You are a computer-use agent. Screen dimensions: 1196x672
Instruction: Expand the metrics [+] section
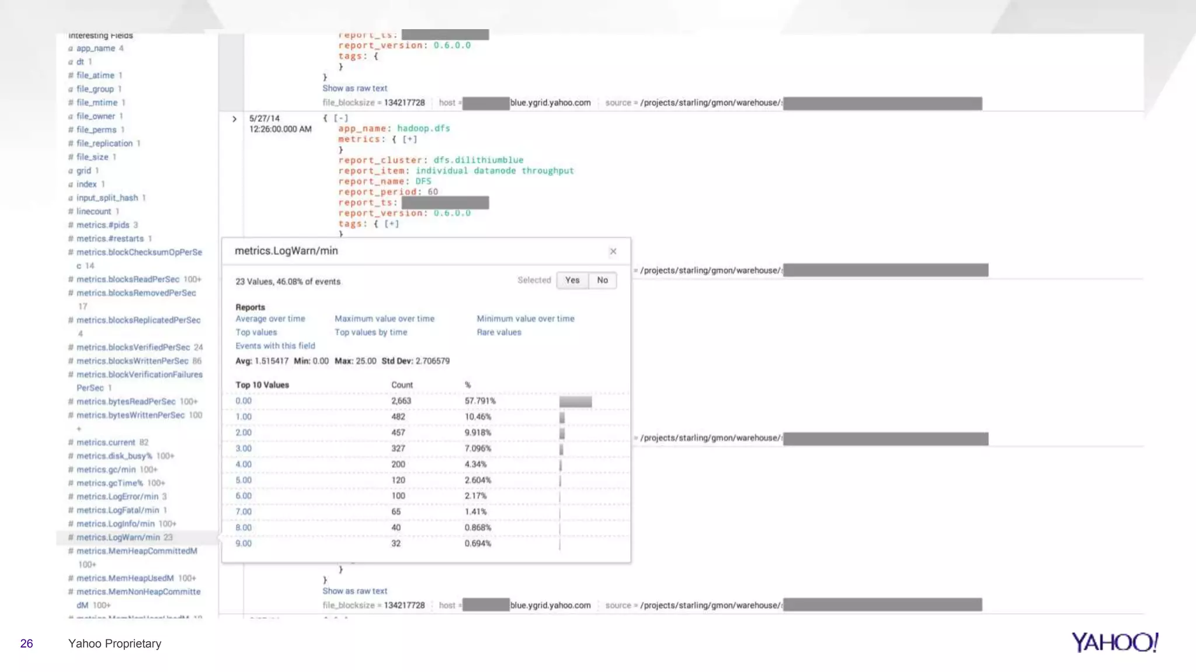pyautogui.click(x=409, y=139)
